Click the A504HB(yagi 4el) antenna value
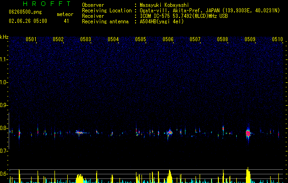Screen dimensions: 288x183 [x=162, y=22]
